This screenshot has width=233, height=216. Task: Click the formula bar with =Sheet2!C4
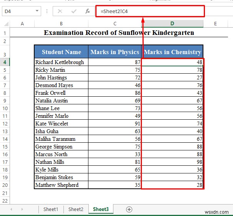[150, 11]
